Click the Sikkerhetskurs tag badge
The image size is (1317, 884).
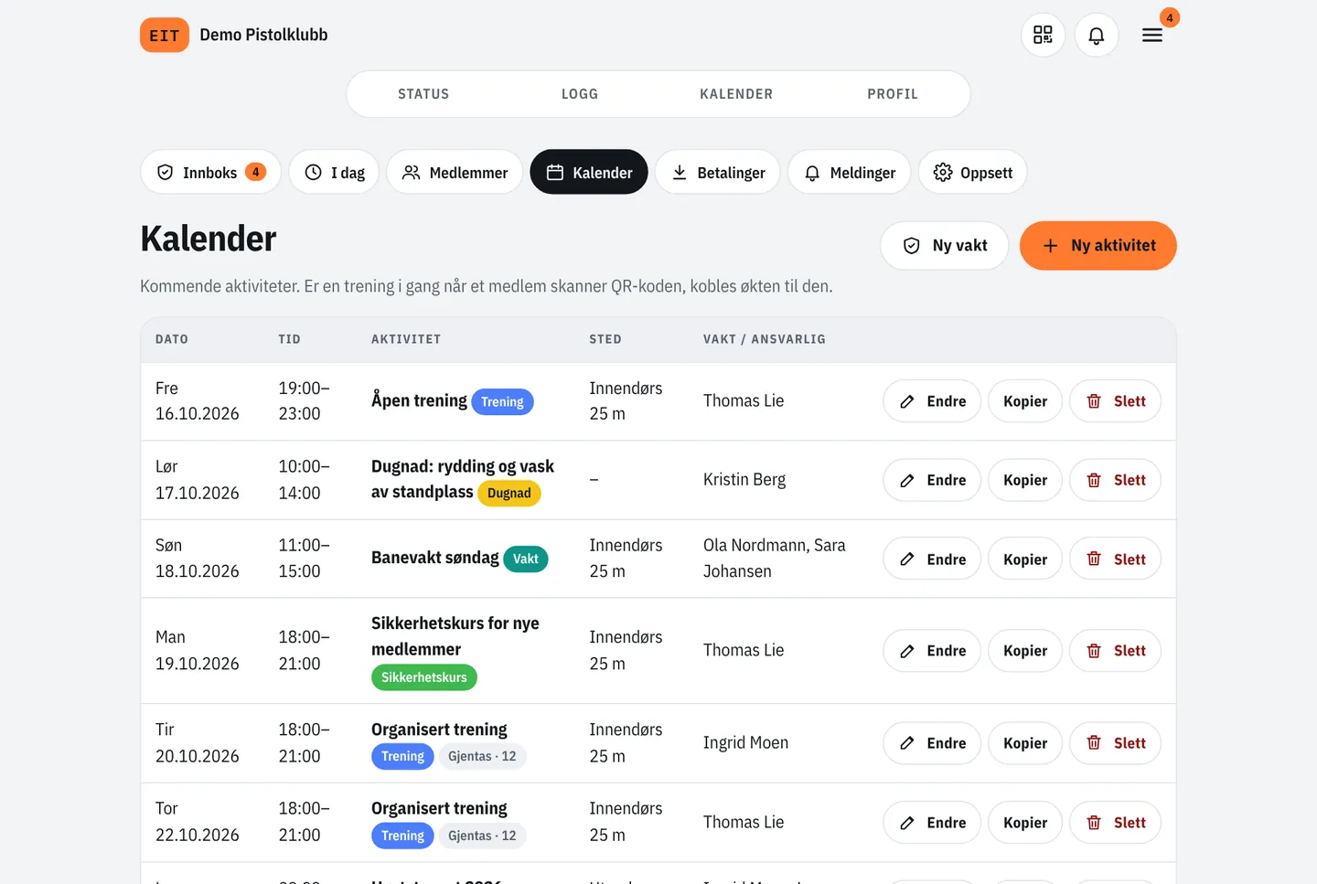tap(424, 677)
